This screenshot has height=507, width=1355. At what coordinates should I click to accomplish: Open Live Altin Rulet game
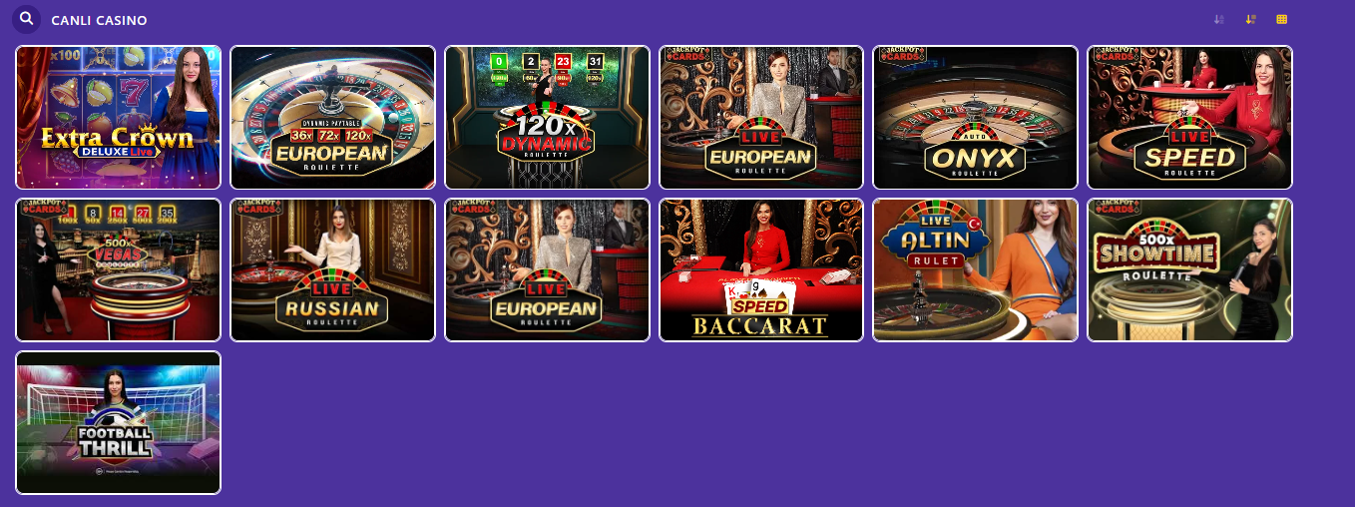pos(976,270)
